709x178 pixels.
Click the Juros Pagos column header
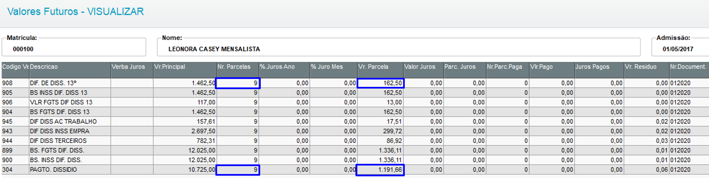(599, 70)
